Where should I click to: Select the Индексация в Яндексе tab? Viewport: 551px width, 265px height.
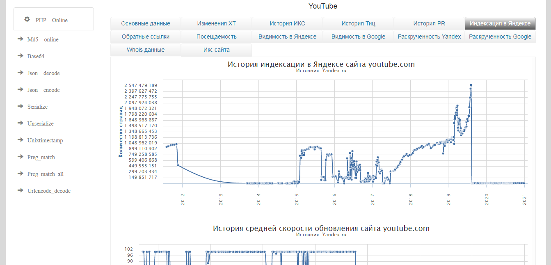(500, 23)
